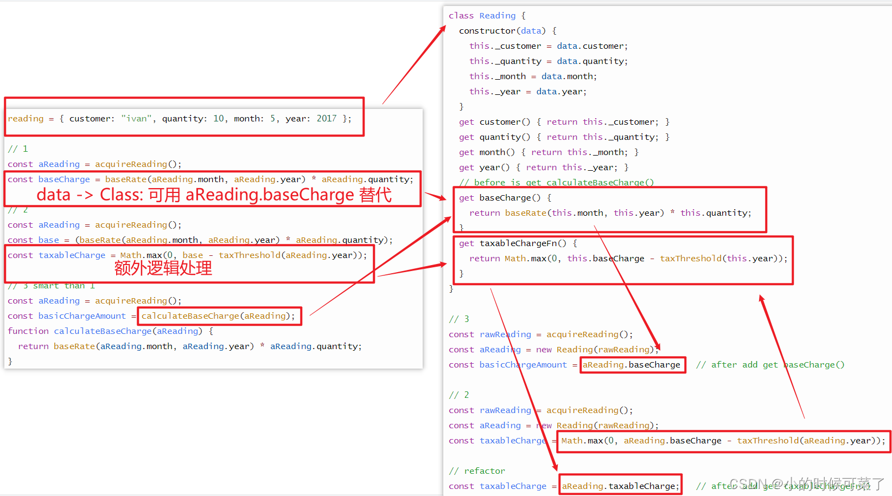The image size is (892, 496).
Task: Click the "this._month = data.month;" line
Action: [533, 76]
